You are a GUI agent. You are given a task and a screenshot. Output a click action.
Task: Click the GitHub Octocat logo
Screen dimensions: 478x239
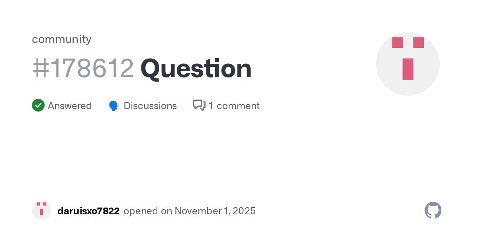point(433,210)
